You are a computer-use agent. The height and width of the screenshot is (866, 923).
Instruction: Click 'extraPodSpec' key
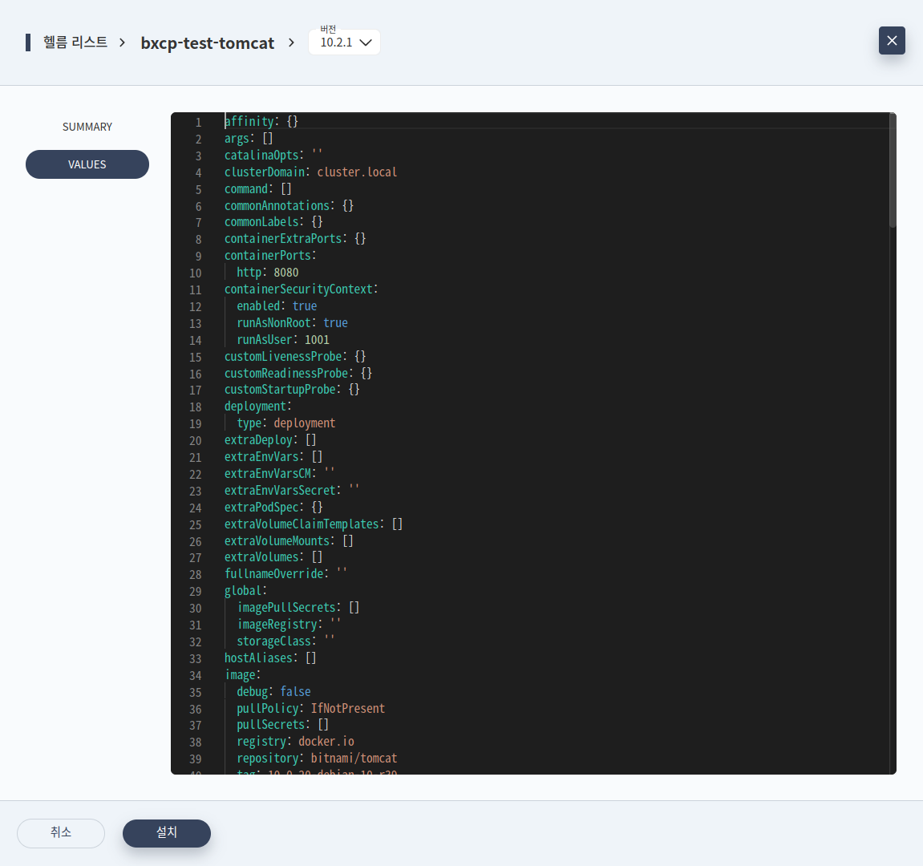(x=261, y=507)
